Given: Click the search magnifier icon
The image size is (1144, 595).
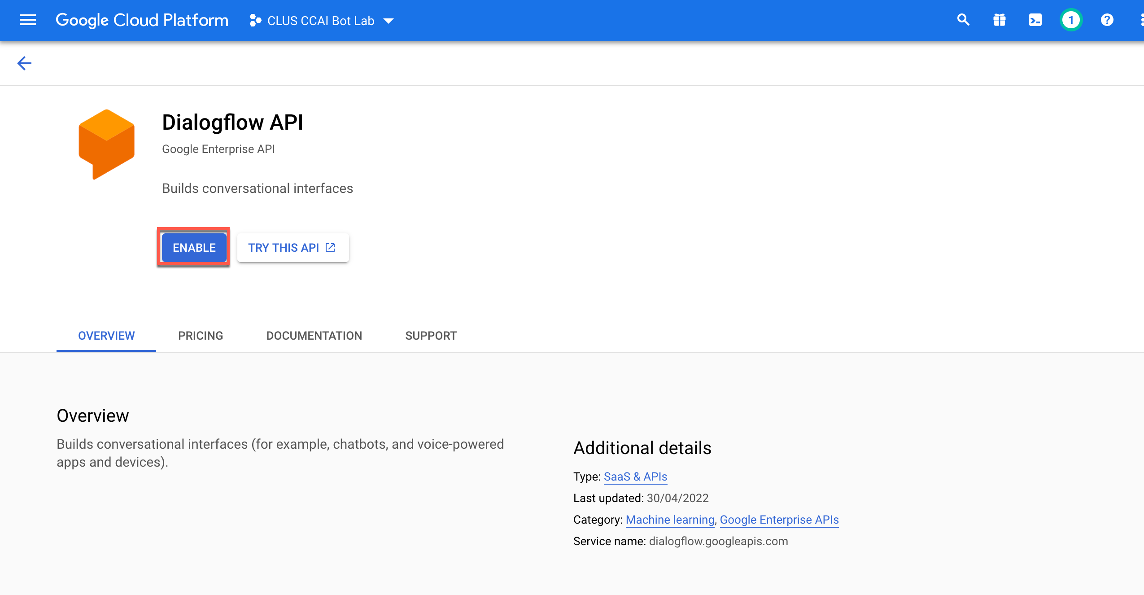Looking at the screenshot, I should click(x=963, y=20).
